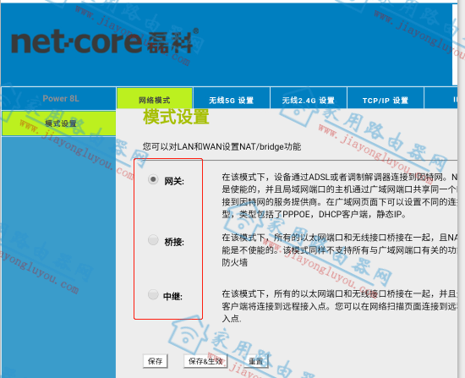This screenshot has height=378, width=465.
Task: Select 模式设置 in the left sidebar
Action: coord(58,123)
